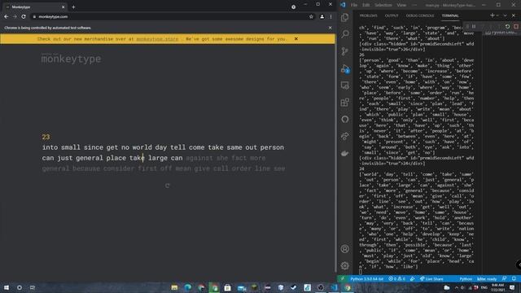
Task: Go forward in Chrome
Action: tap(15, 16)
